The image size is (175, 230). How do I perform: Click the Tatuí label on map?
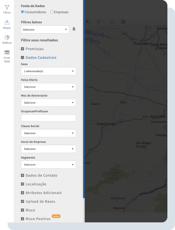point(123,102)
